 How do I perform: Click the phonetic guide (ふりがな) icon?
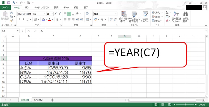[x=57, y=19]
